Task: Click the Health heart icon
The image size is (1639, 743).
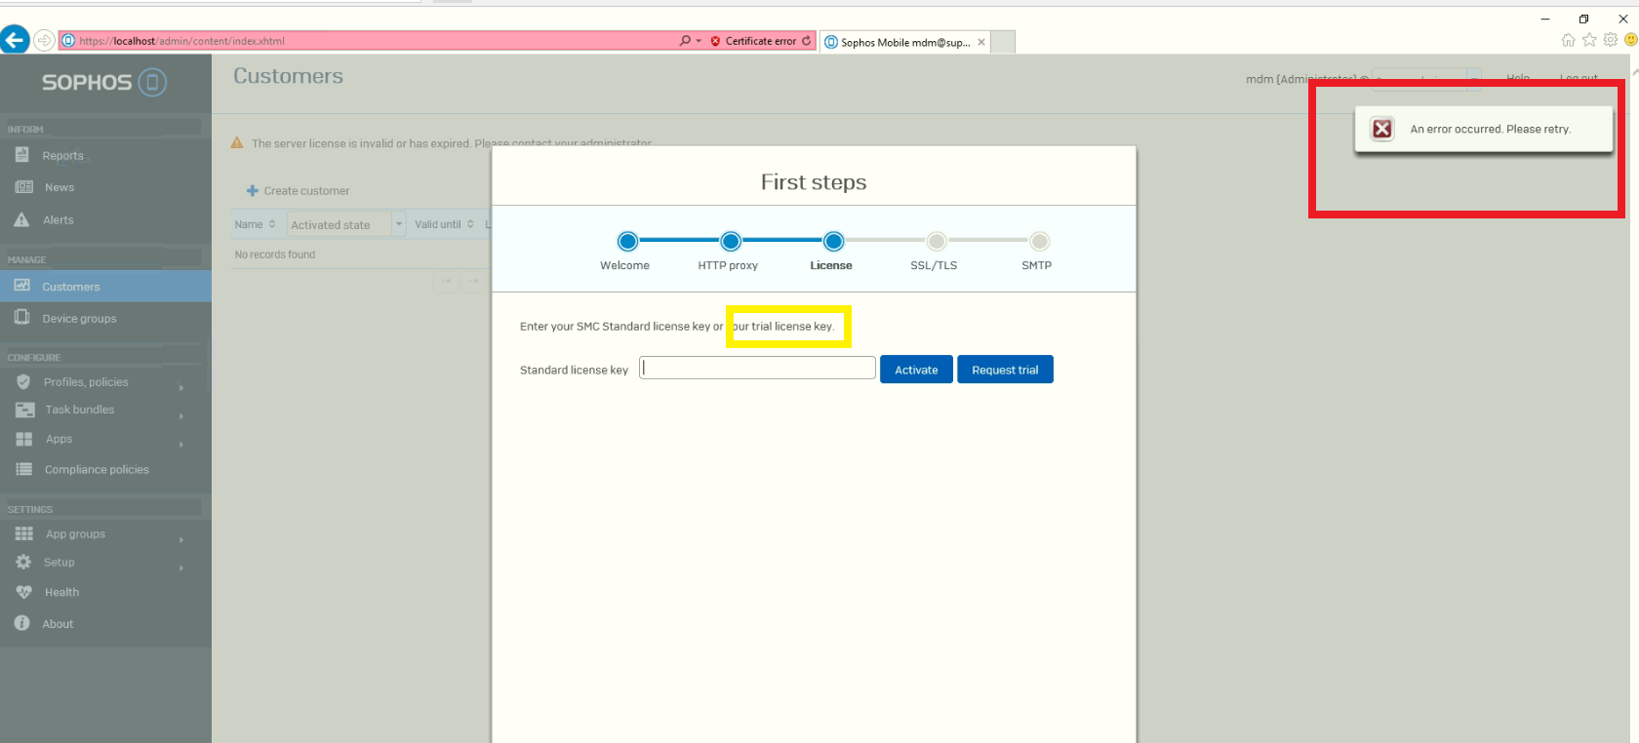Action: pyautogui.click(x=24, y=592)
